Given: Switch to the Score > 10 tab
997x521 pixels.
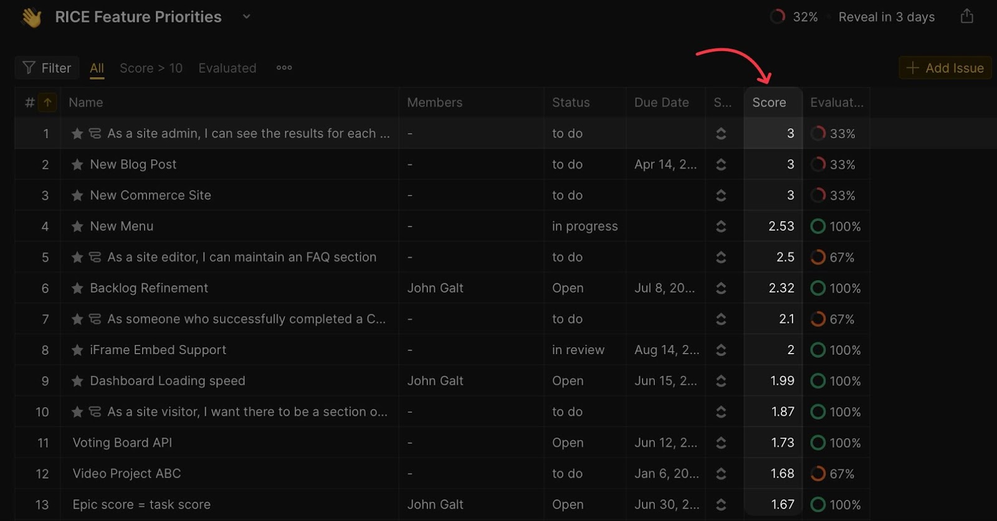Looking at the screenshot, I should [151, 68].
